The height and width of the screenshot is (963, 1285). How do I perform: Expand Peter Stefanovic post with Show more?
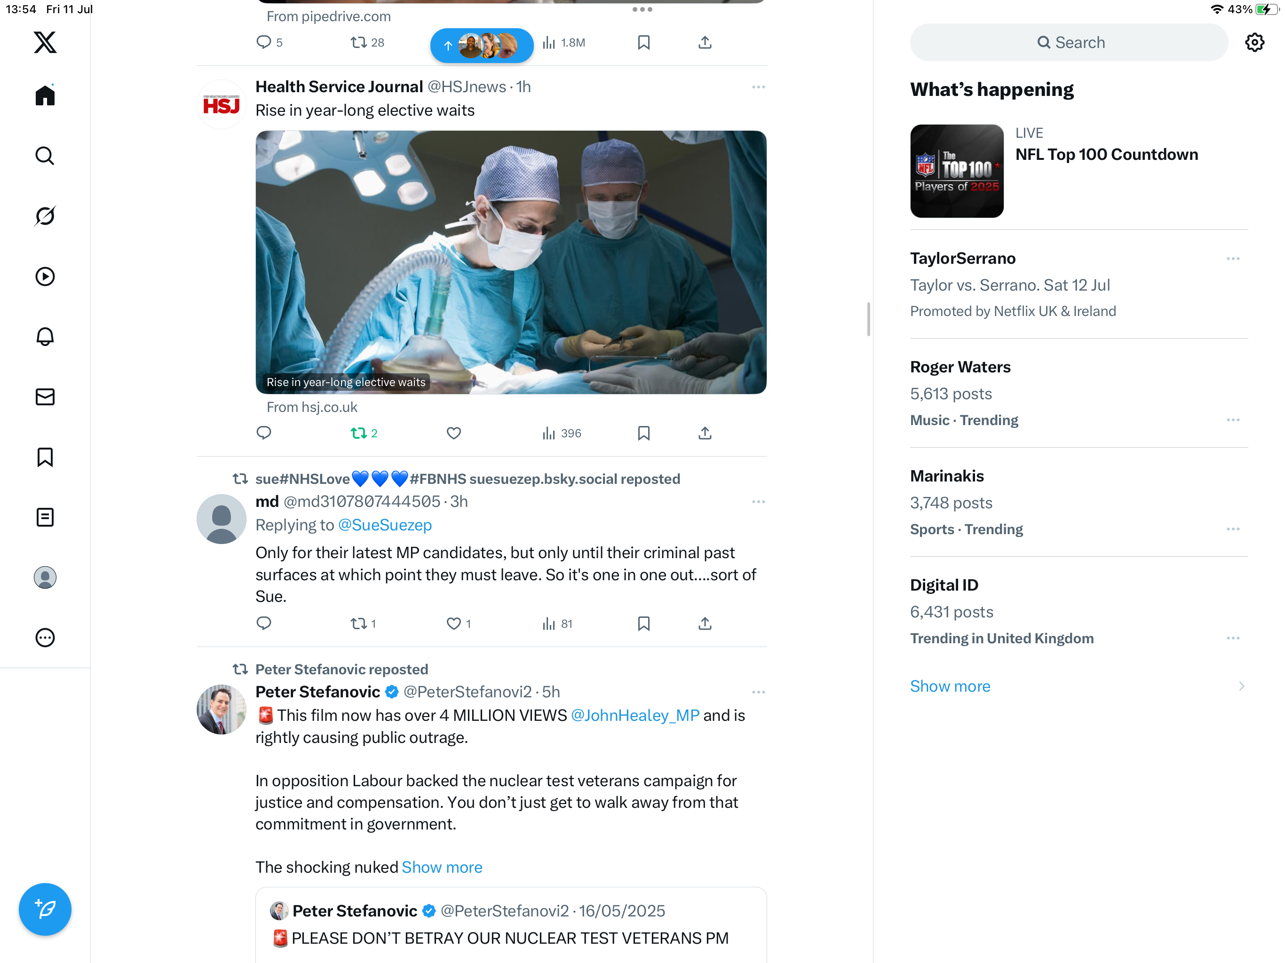click(442, 867)
